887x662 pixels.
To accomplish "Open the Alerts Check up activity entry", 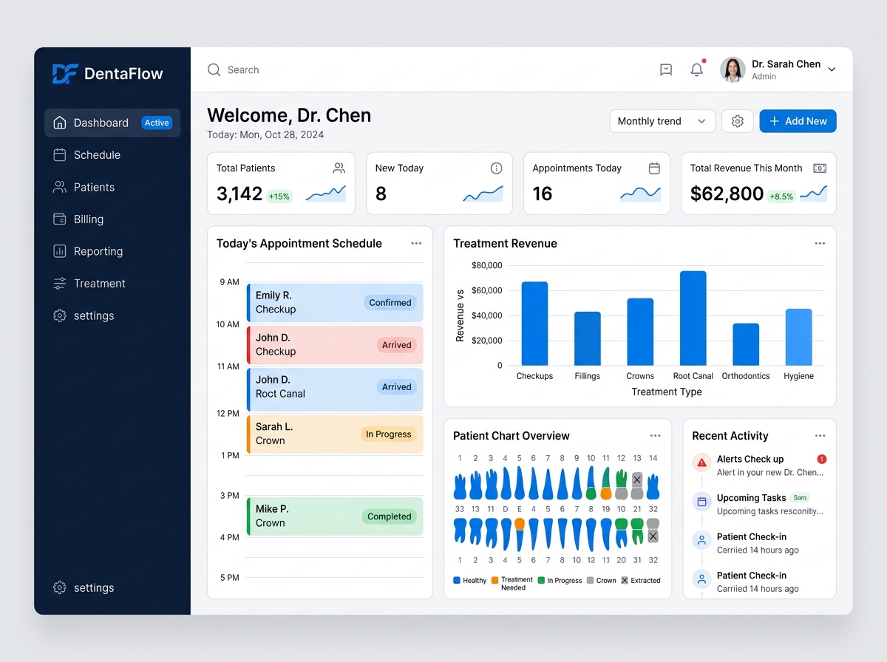I will pos(759,465).
